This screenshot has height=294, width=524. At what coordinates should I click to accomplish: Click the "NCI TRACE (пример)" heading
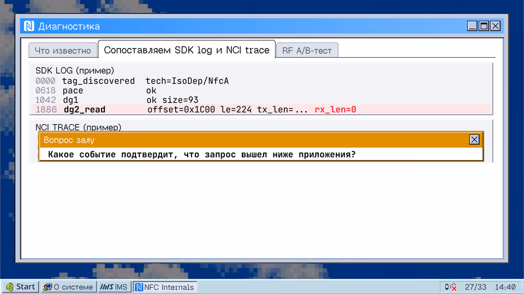(78, 127)
